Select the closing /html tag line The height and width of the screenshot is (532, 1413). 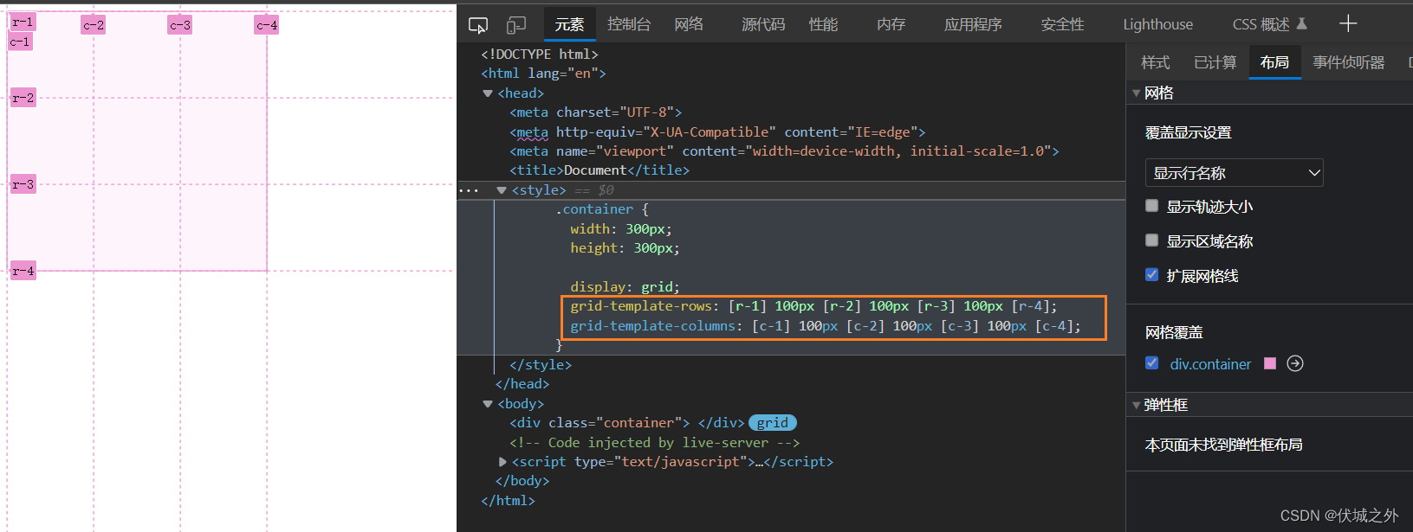(508, 501)
